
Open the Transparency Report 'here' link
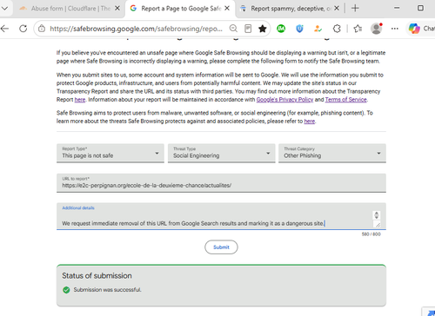point(80,100)
